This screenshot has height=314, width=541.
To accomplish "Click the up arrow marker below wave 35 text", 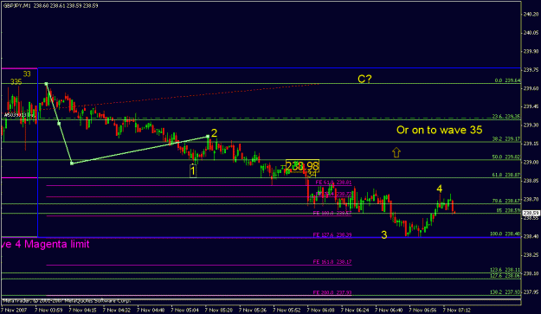I will point(396,152).
